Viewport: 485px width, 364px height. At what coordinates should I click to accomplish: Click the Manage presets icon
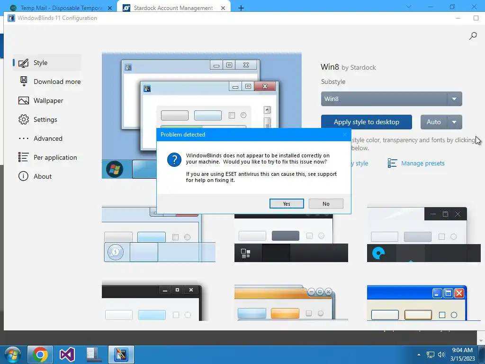(x=392, y=163)
